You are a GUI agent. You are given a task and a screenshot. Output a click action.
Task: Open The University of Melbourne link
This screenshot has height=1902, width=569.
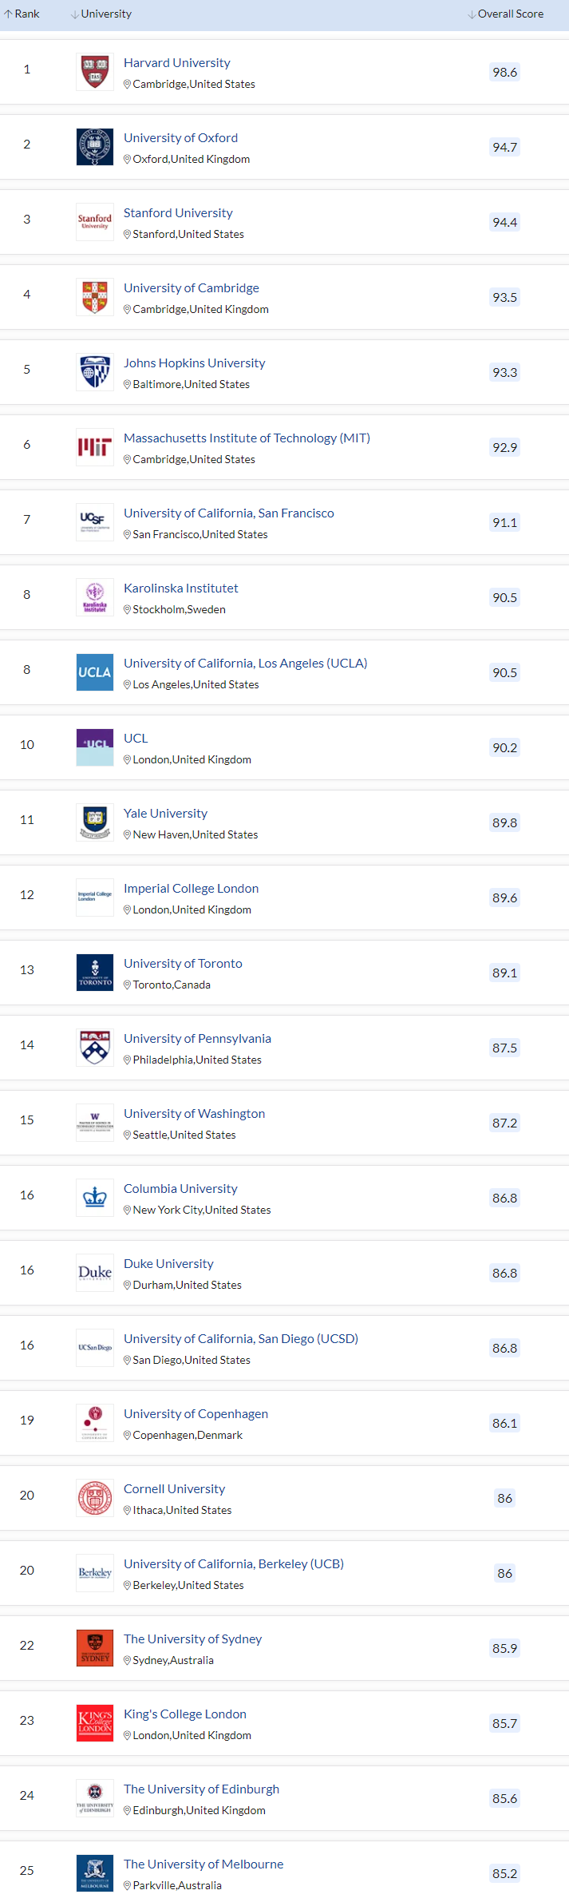[203, 1864]
